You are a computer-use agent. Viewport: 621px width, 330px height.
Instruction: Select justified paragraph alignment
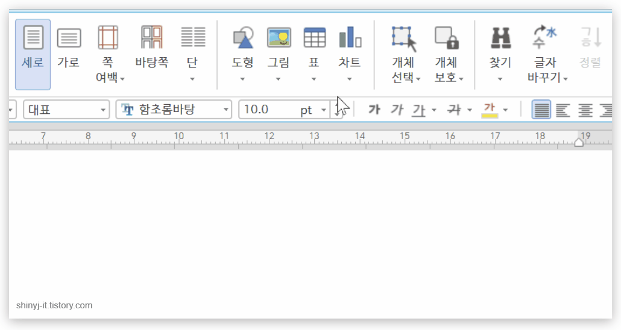541,110
